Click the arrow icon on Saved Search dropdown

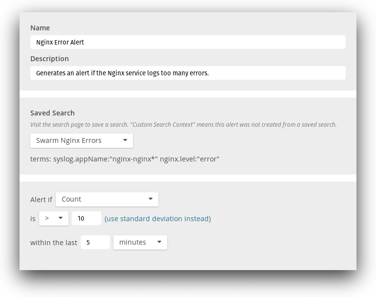125,140
